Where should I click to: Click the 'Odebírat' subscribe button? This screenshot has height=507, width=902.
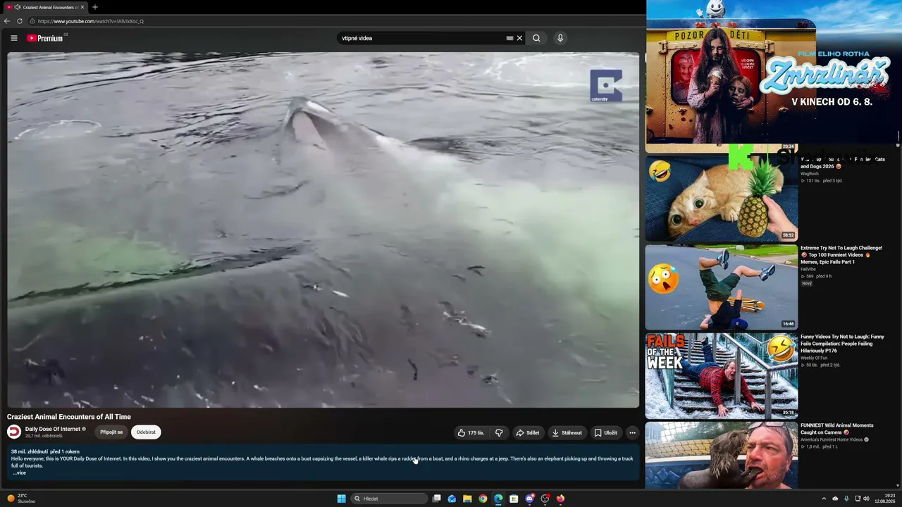[x=146, y=432]
